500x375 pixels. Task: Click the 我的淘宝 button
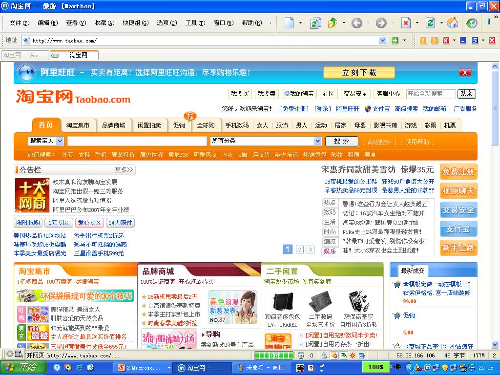click(x=299, y=94)
